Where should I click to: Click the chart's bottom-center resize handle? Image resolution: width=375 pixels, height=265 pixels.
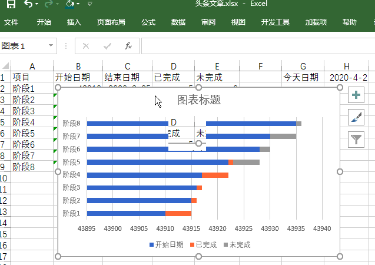[198, 257]
